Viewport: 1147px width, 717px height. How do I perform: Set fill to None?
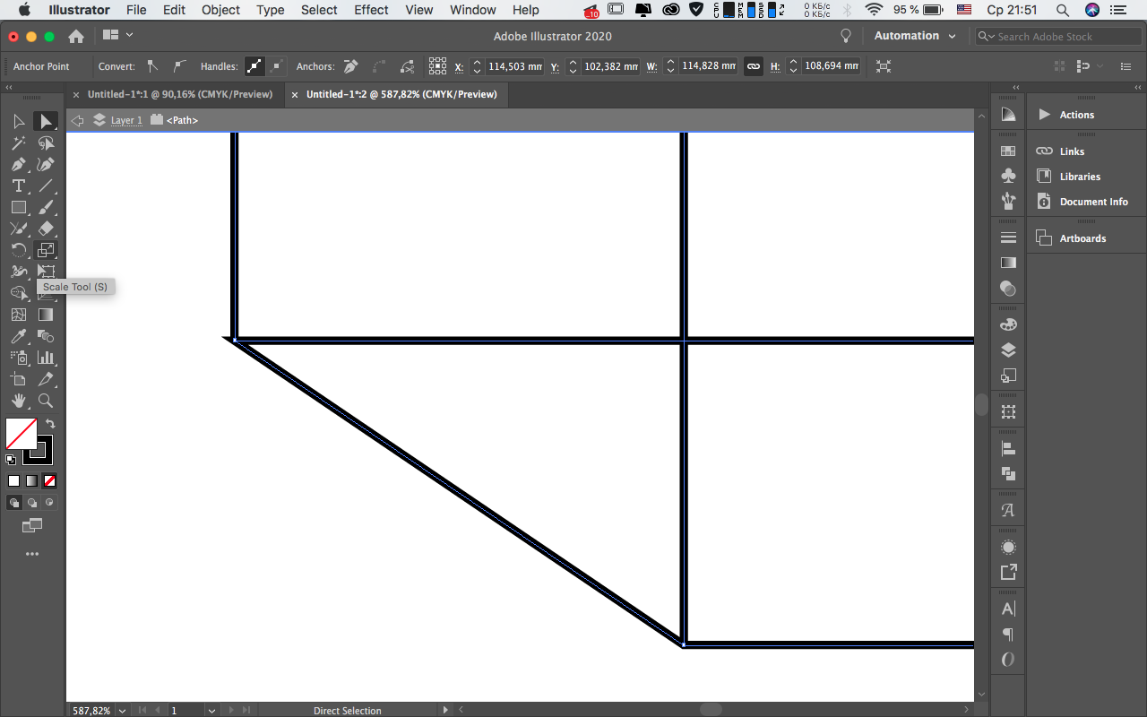(x=50, y=480)
